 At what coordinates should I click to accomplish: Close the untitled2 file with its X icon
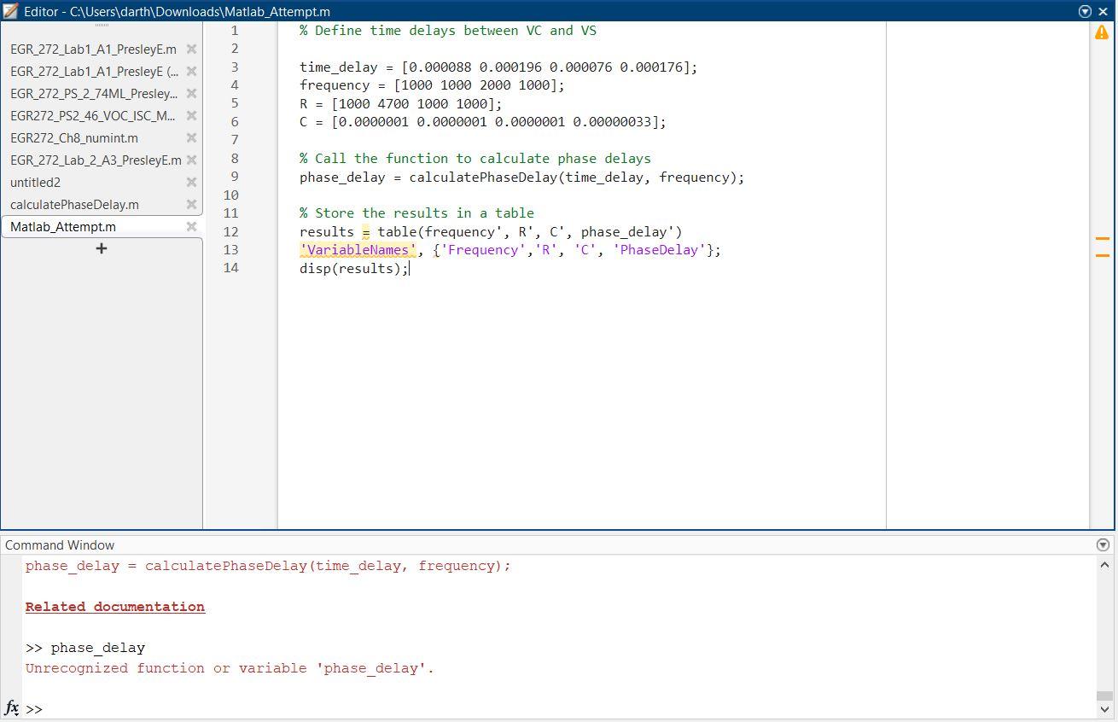191,182
